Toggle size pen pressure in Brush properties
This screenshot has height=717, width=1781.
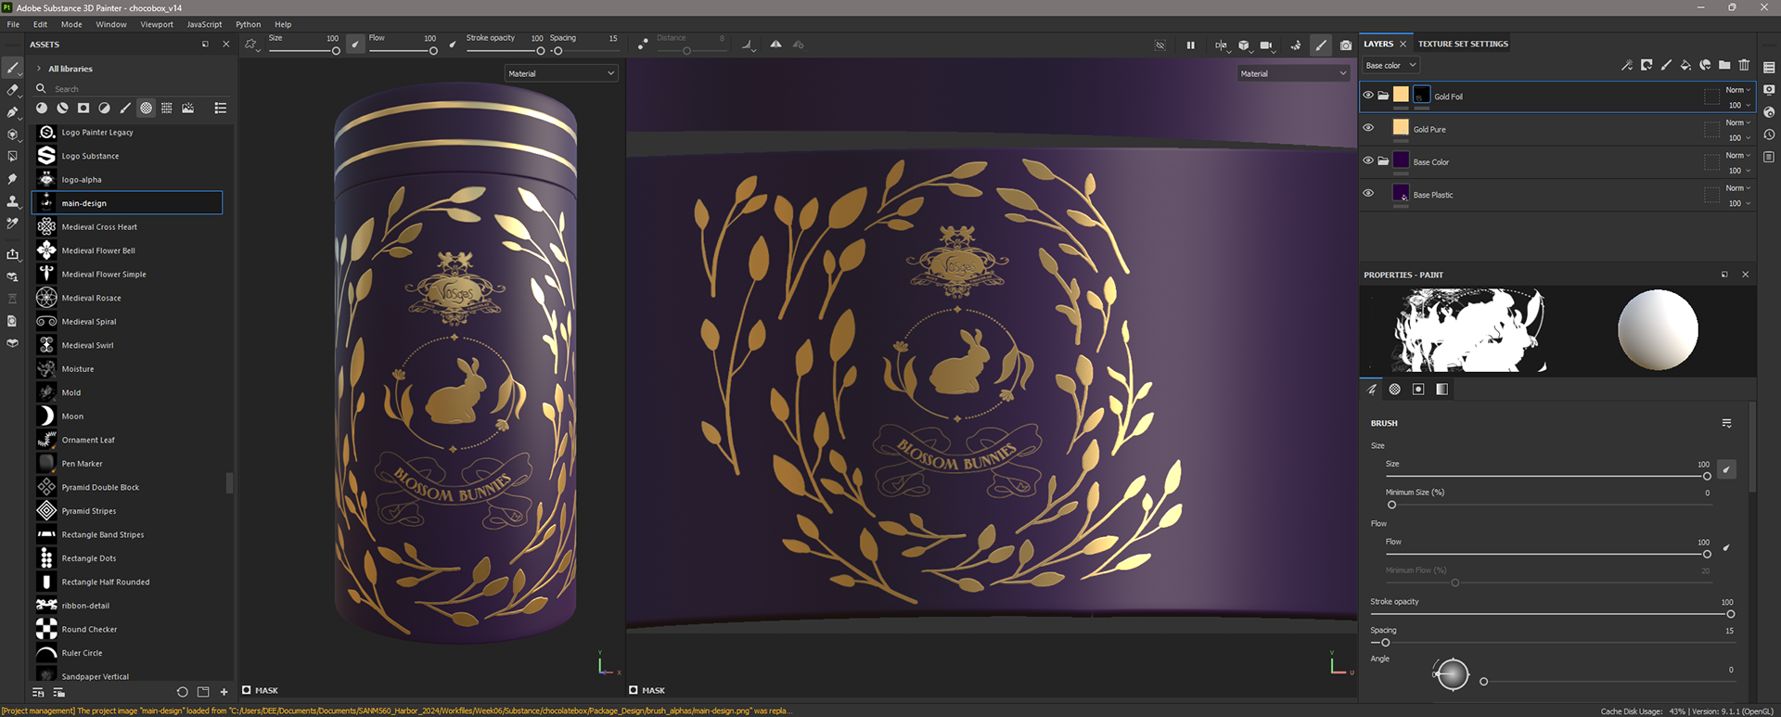(1726, 469)
